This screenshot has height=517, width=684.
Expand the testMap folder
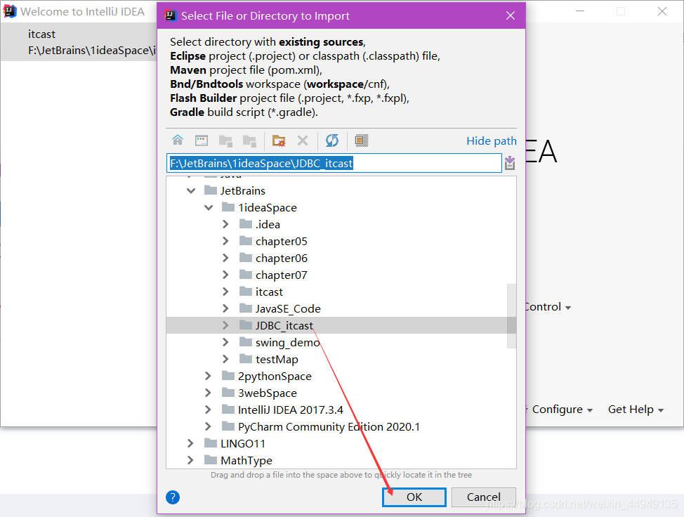click(225, 359)
